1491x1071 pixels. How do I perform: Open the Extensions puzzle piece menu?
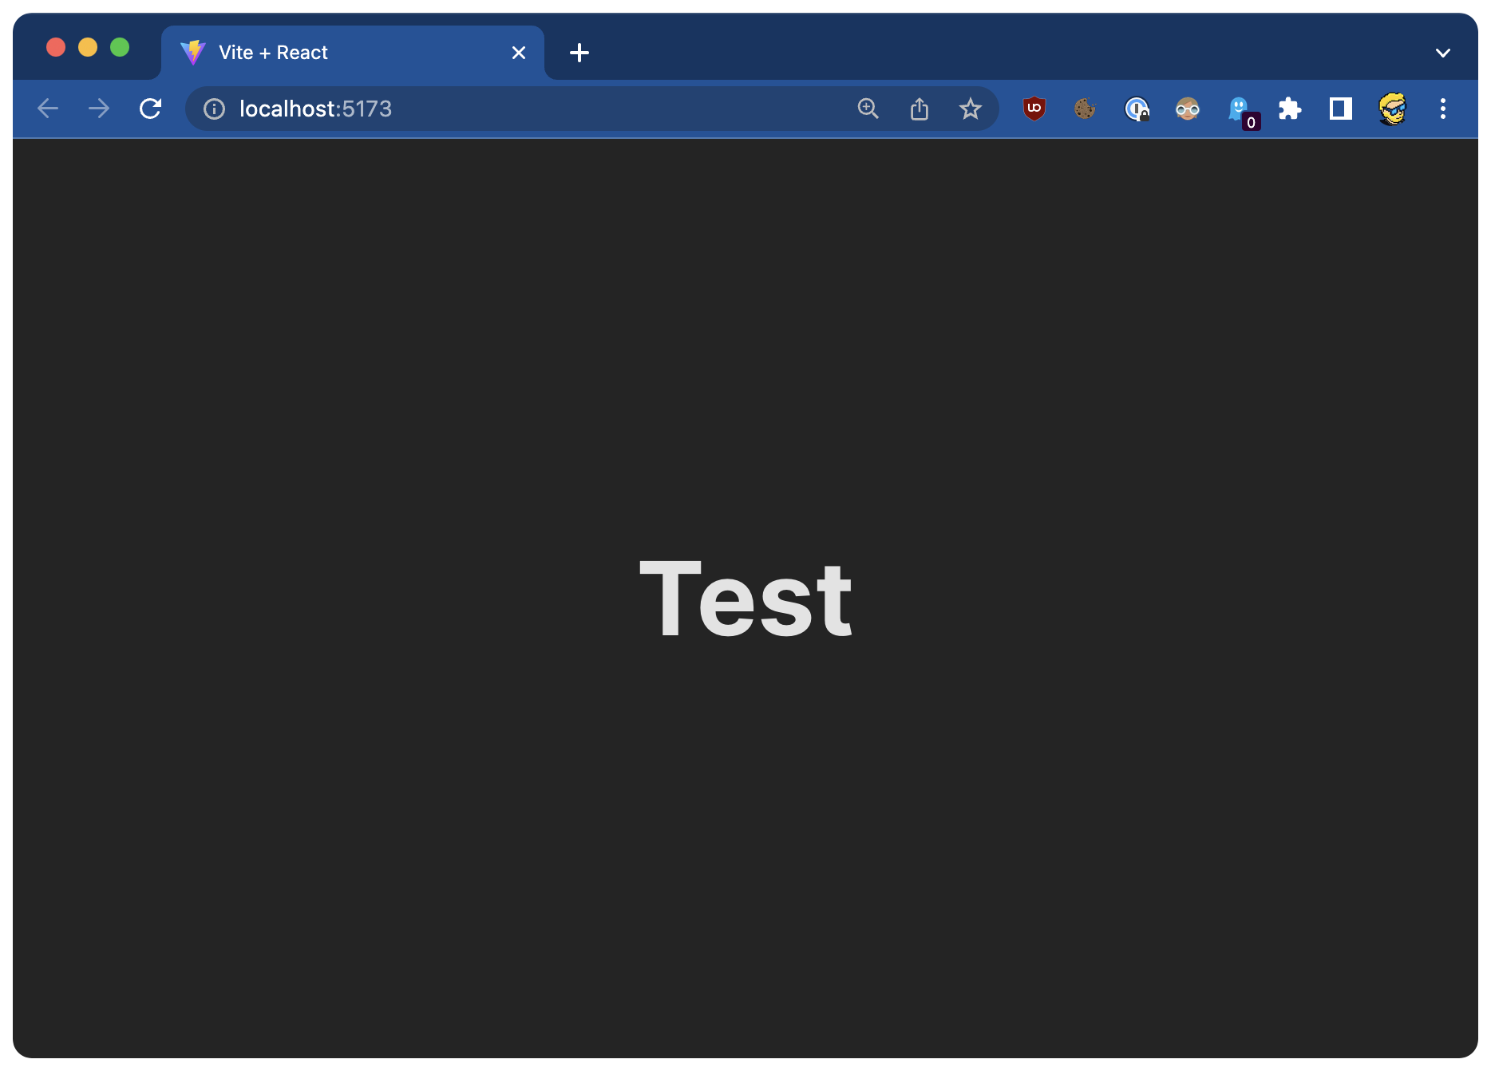1289,109
